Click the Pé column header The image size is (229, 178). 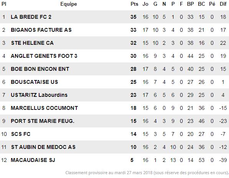(x=212, y=4)
